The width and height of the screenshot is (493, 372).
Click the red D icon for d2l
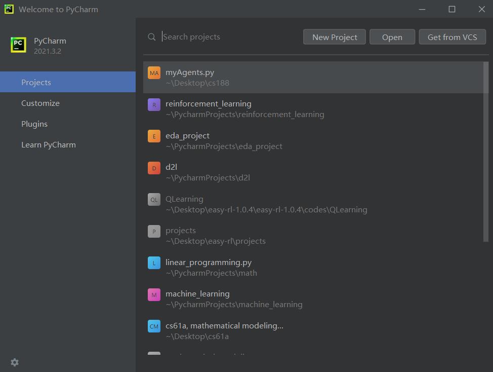pyautogui.click(x=154, y=168)
